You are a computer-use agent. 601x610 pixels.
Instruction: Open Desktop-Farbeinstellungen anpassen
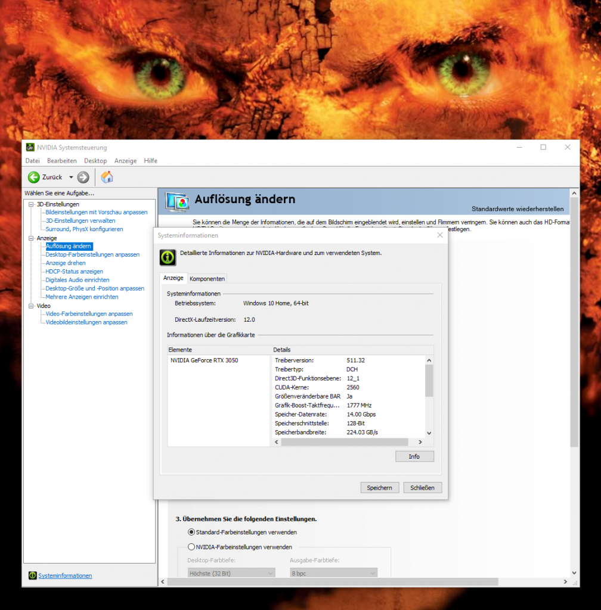tap(92, 254)
